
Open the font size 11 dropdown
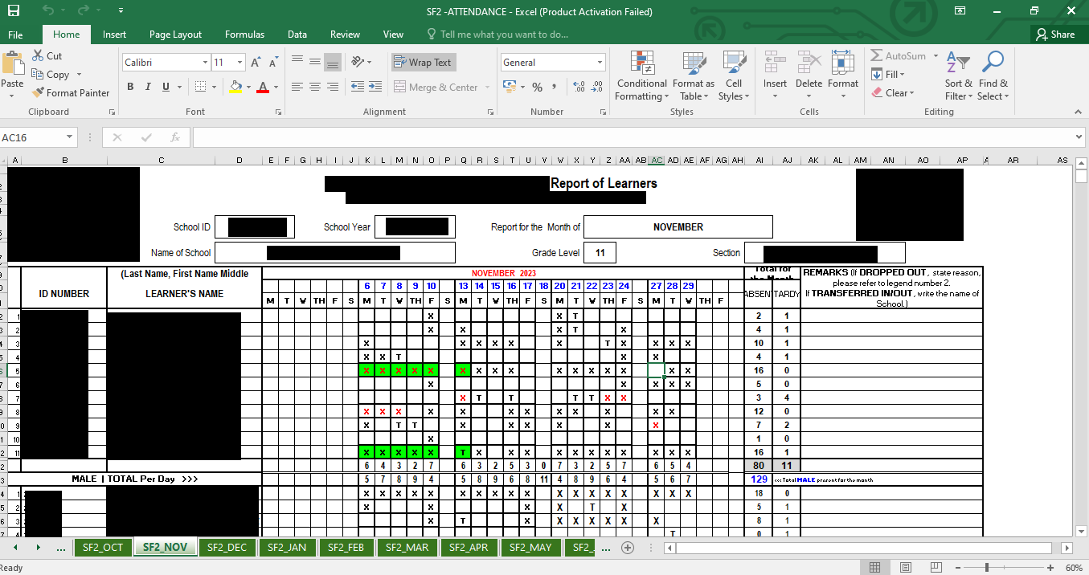click(239, 63)
